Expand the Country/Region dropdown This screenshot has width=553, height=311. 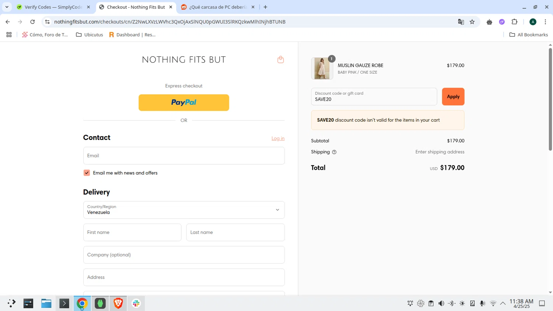coord(184,210)
